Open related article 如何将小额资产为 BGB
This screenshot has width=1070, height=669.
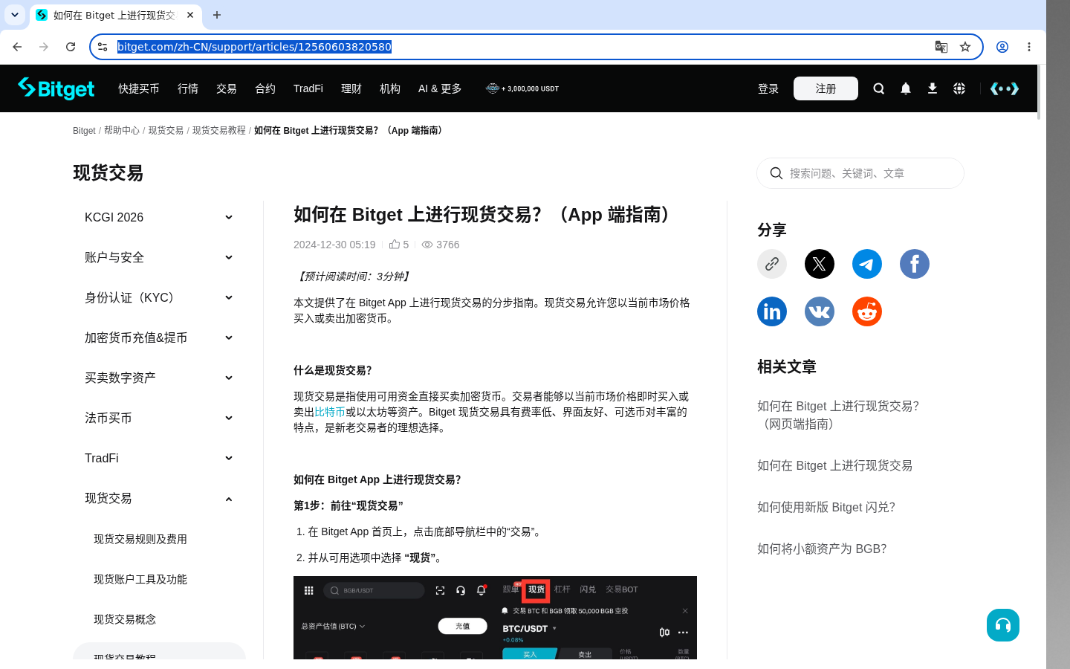[822, 549]
